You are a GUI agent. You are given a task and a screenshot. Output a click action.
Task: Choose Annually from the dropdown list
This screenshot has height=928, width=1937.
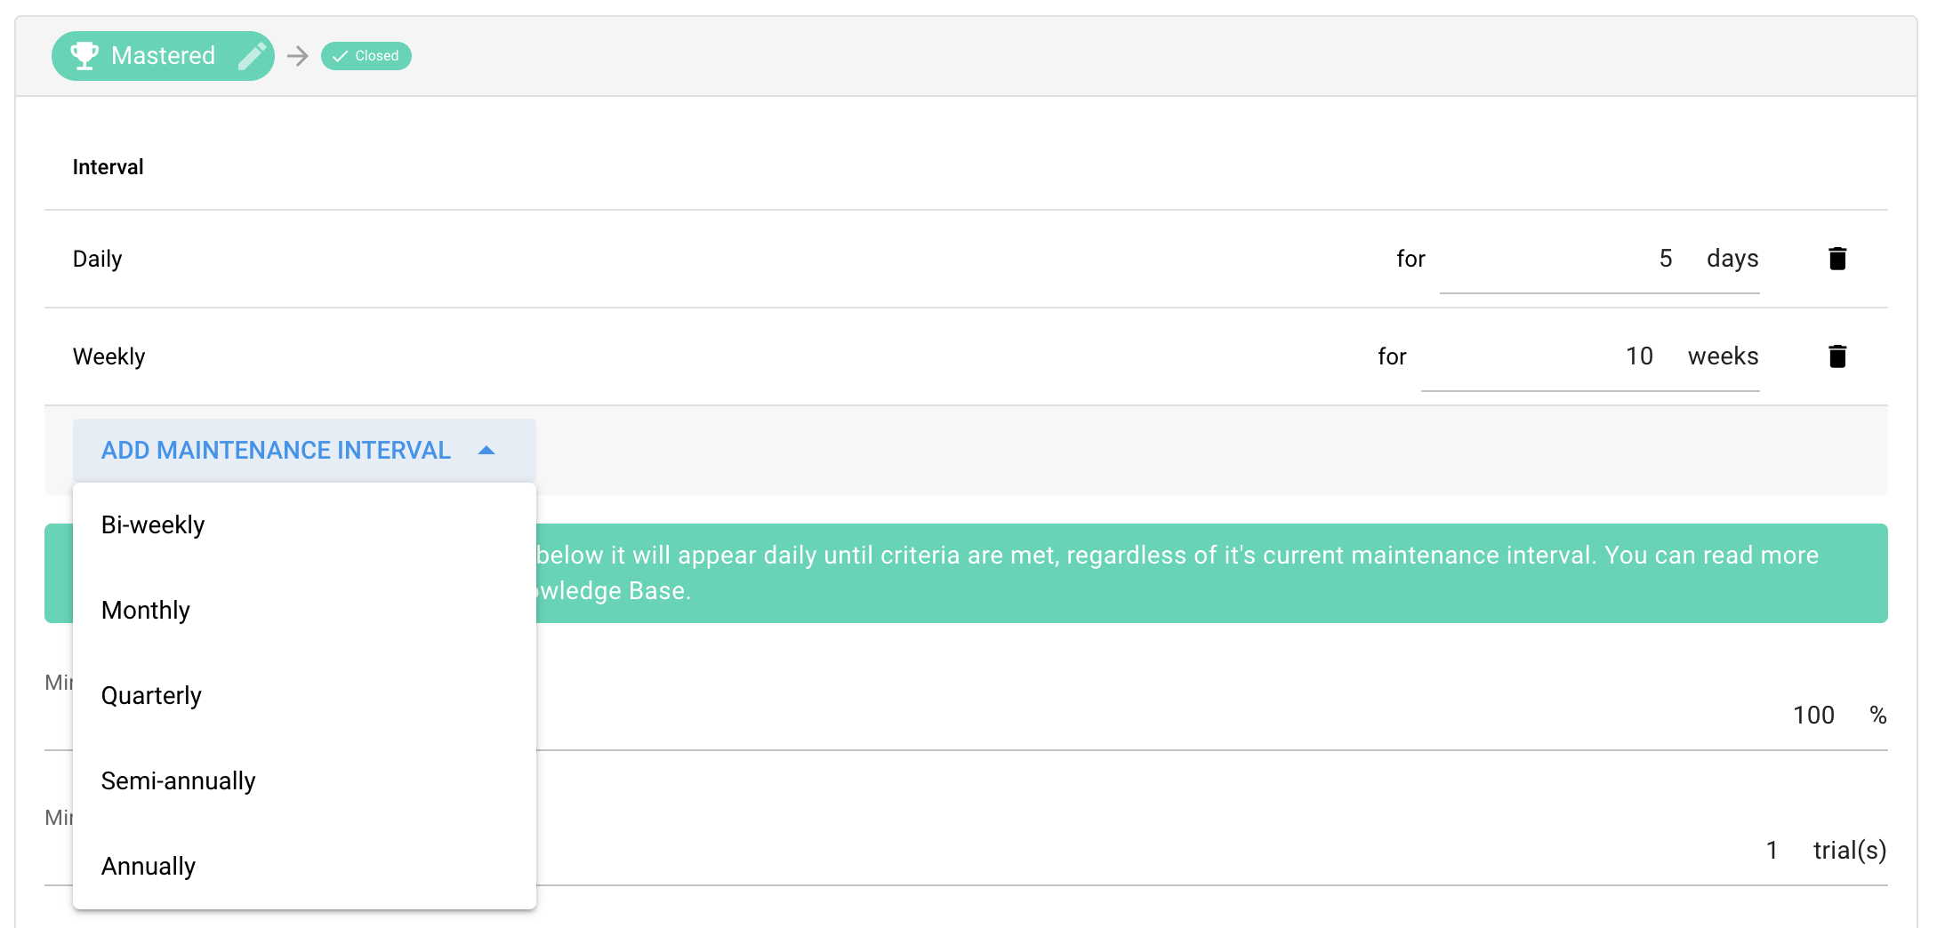click(149, 867)
